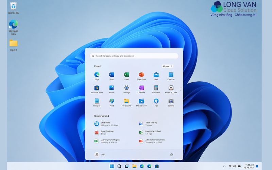Open OneNote from pinned apps
The height and width of the screenshot is (170, 272).
pyautogui.click(x=141, y=89)
